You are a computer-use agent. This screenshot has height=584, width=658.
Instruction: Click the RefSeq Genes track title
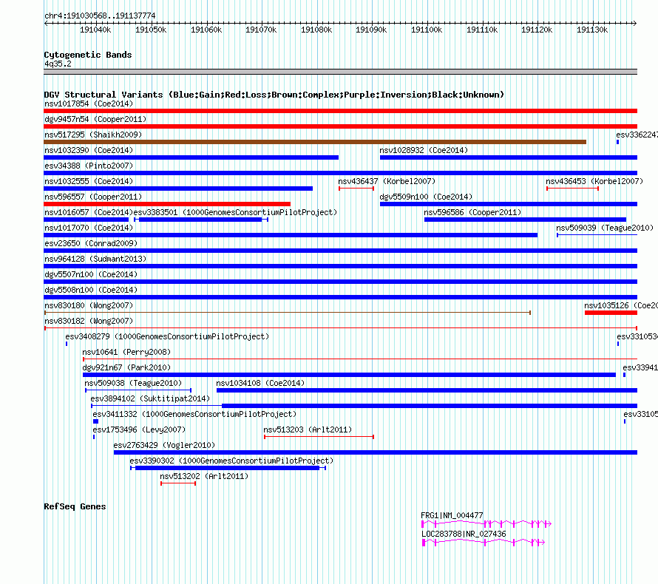pyautogui.click(x=75, y=506)
